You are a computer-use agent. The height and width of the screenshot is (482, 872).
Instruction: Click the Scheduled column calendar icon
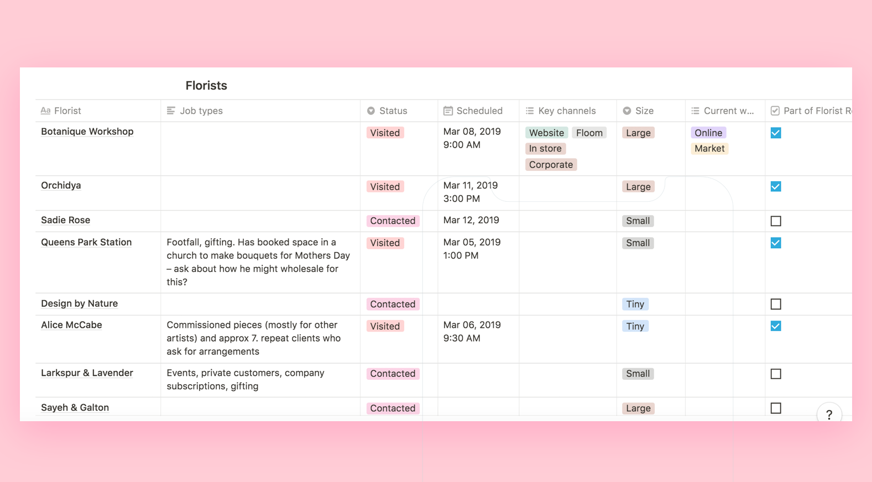click(x=448, y=111)
